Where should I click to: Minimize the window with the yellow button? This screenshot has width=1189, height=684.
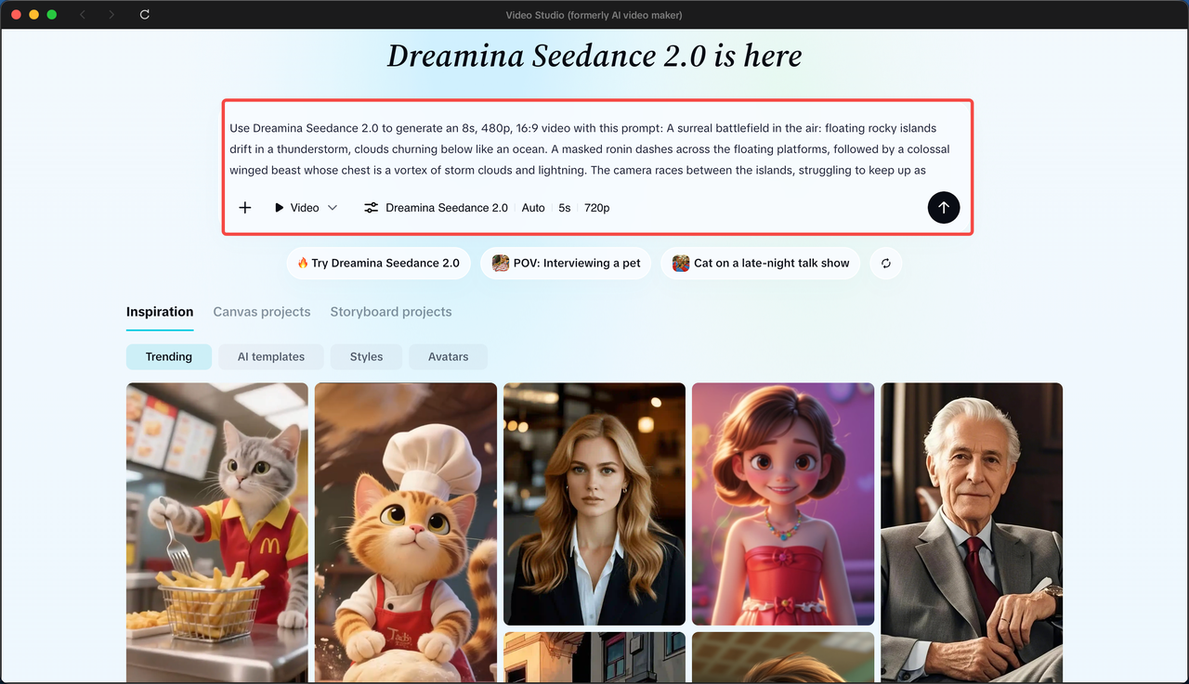click(33, 15)
